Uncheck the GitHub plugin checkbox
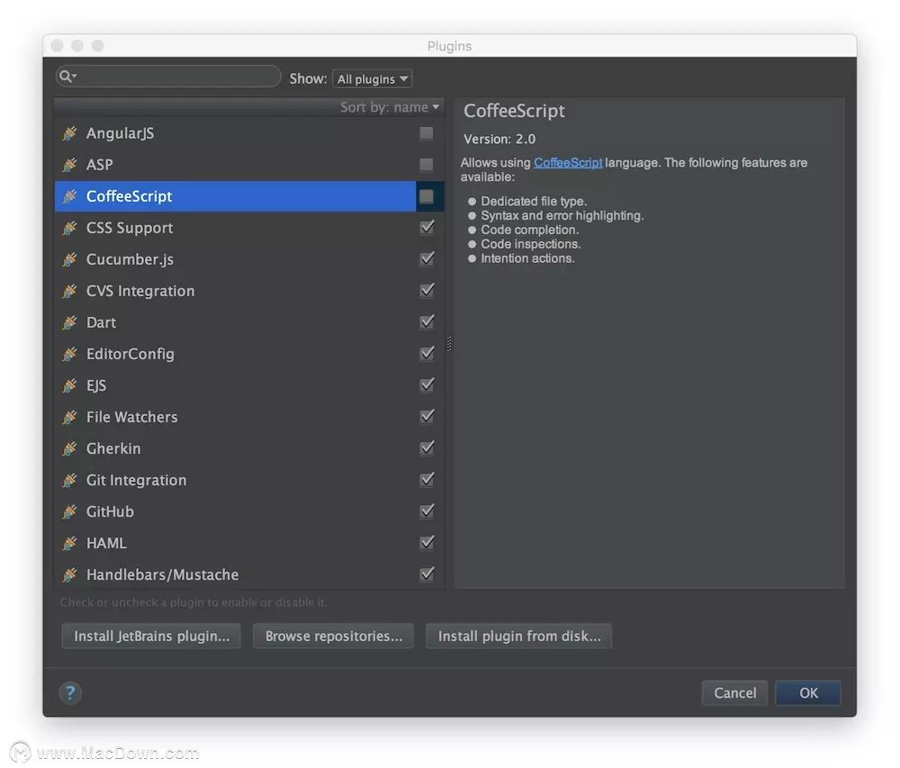 pyautogui.click(x=427, y=512)
